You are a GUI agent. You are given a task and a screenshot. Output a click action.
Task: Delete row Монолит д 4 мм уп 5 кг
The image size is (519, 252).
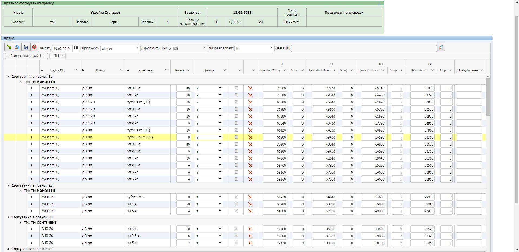(x=250, y=211)
